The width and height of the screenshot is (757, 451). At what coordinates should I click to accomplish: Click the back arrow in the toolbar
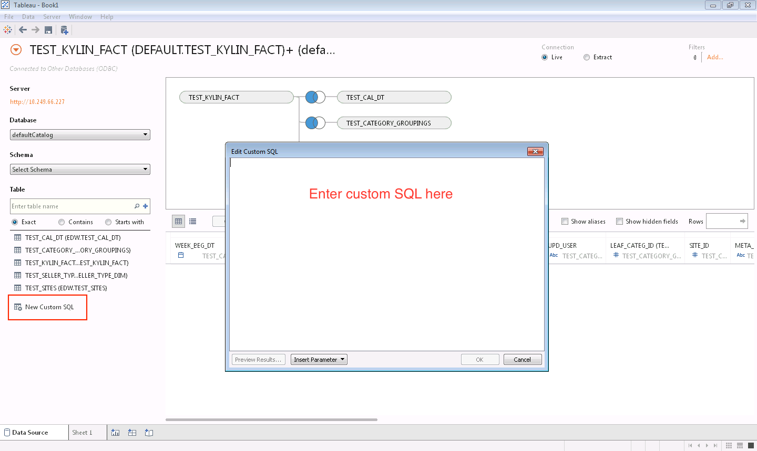point(23,30)
